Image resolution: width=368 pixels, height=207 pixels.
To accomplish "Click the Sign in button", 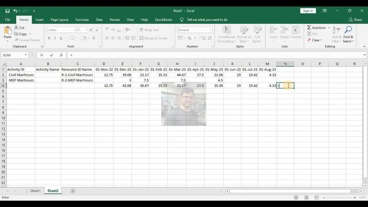I will click(x=308, y=11).
